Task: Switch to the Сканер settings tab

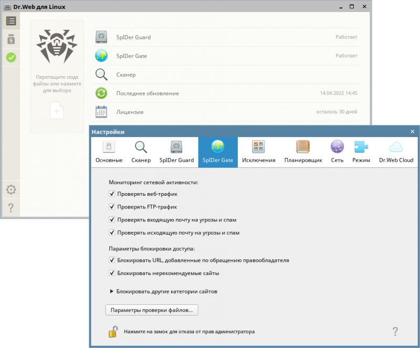Action: coord(141,152)
